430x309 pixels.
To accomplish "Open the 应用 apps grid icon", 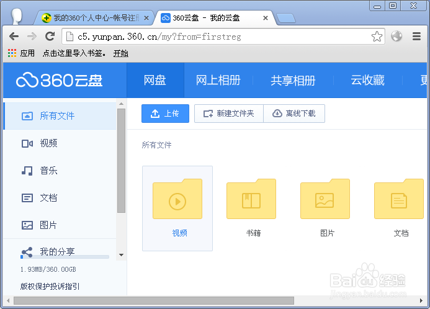I will point(12,53).
